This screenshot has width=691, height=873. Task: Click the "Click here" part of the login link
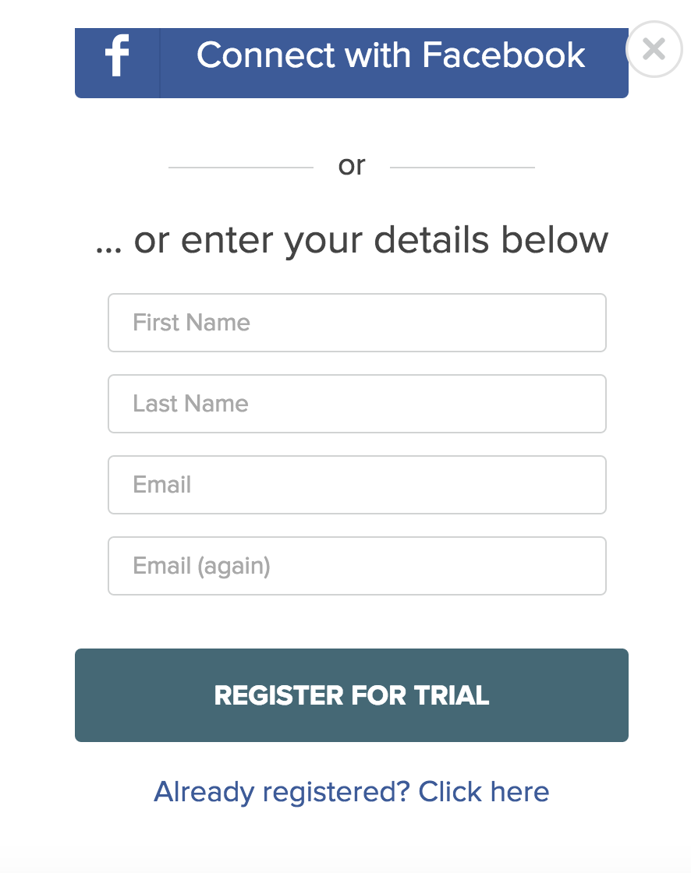click(x=484, y=791)
